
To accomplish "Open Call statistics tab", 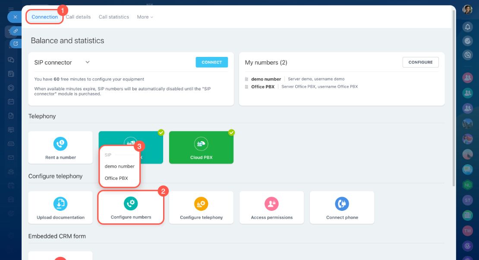I will pyautogui.click(x=113, y=17).
